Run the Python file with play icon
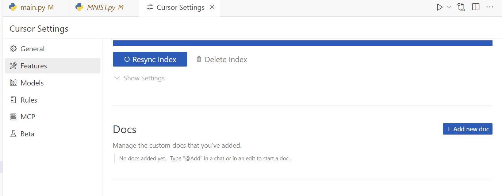502x196 pixels. coord(440,7)
